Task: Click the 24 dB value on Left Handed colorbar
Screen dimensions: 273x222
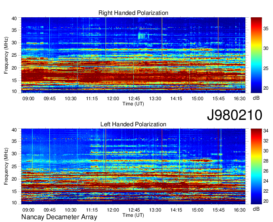Action: tap(266, 181)
